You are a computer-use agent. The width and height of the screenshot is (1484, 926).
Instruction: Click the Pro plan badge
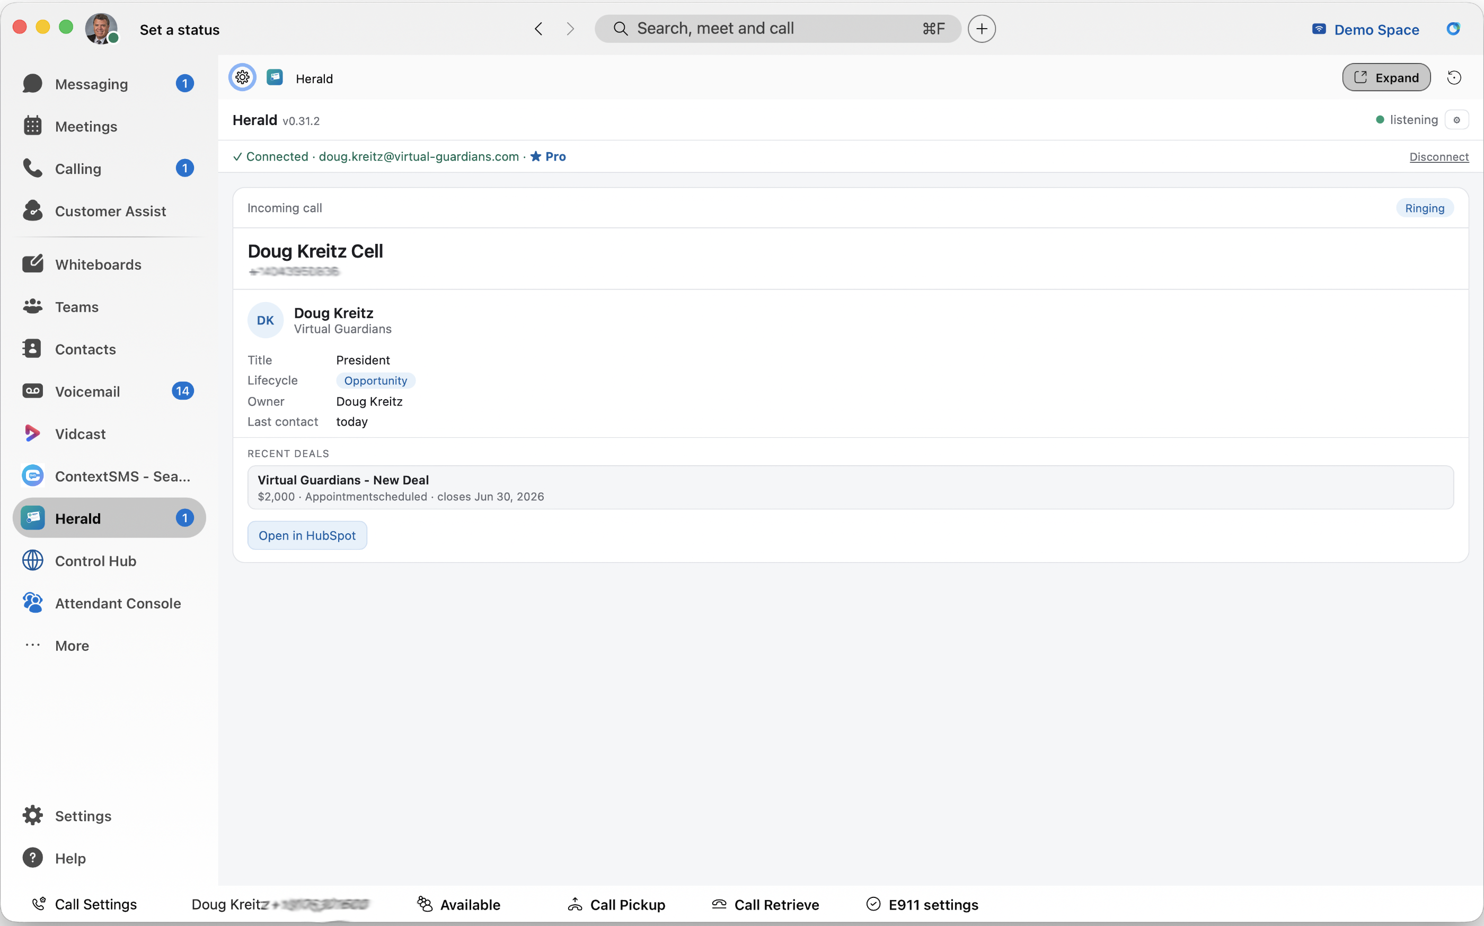[x=548, y=157]
